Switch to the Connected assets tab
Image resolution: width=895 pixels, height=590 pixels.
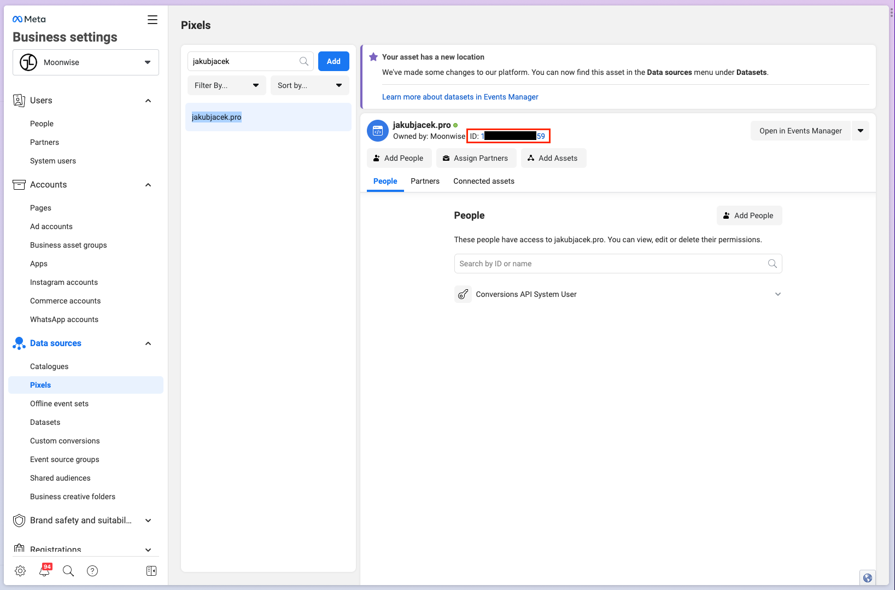point(483,181)
